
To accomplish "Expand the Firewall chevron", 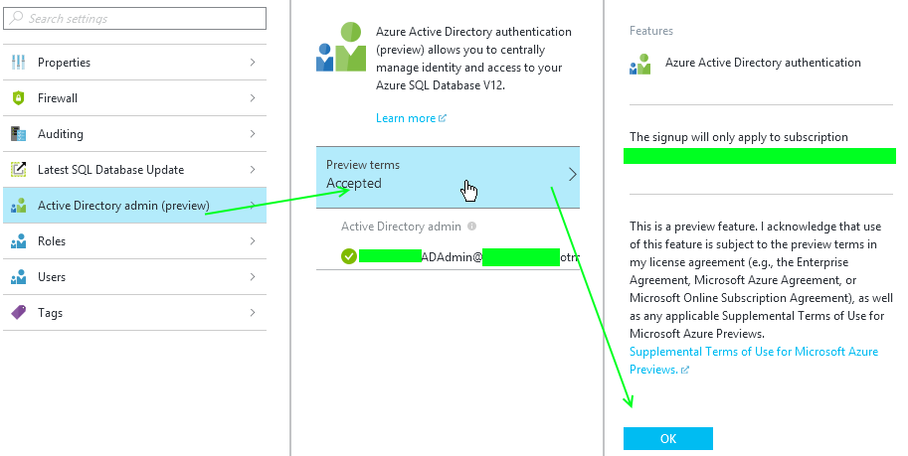I will tap(253, 97).
